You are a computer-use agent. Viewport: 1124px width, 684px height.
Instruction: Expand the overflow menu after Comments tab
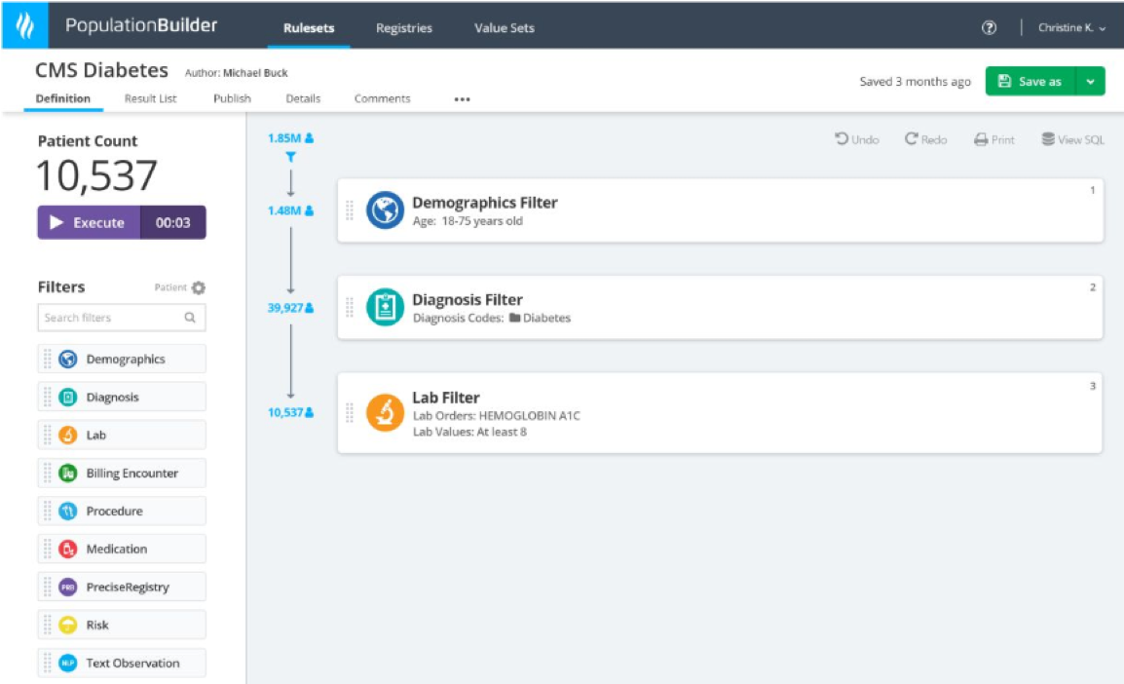tap(462, 98)
